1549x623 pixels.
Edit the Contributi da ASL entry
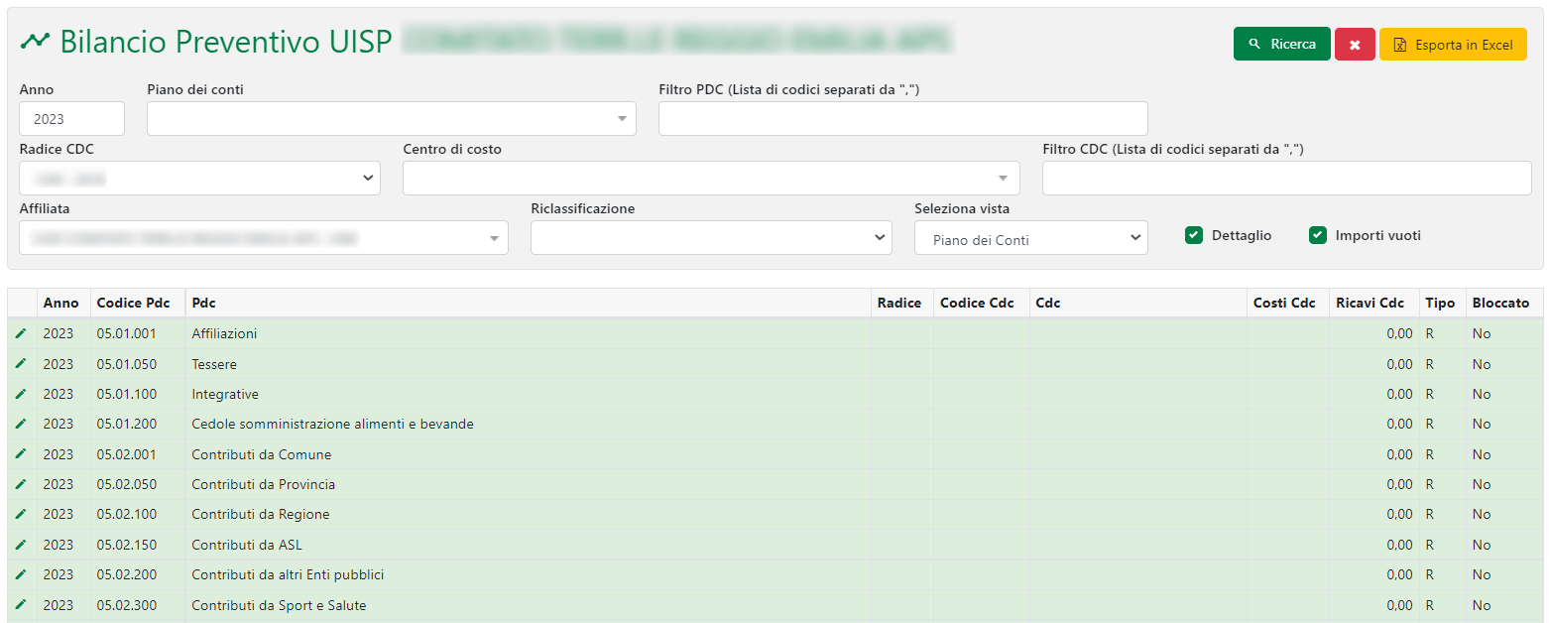21,545
